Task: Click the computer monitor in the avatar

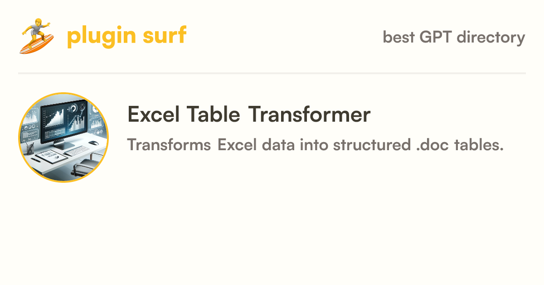Action: coord(65,123)
